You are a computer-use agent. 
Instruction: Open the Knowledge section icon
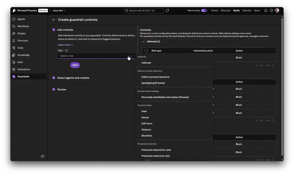pos(14,55)
